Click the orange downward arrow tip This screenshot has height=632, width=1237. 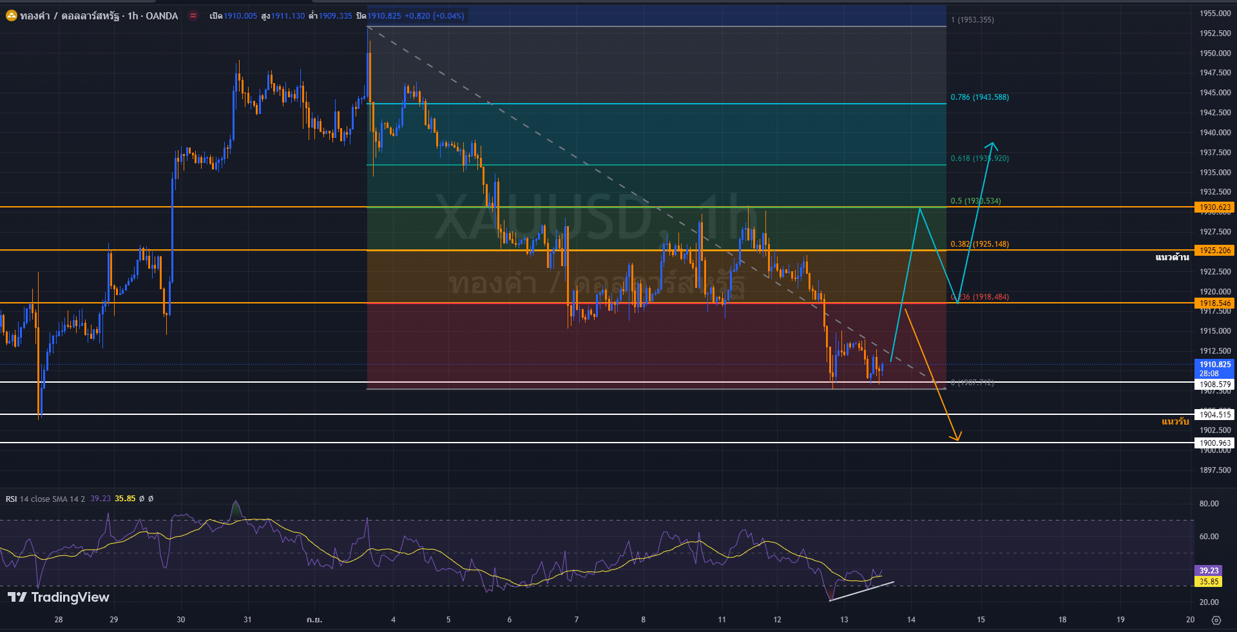click(957, 439)
